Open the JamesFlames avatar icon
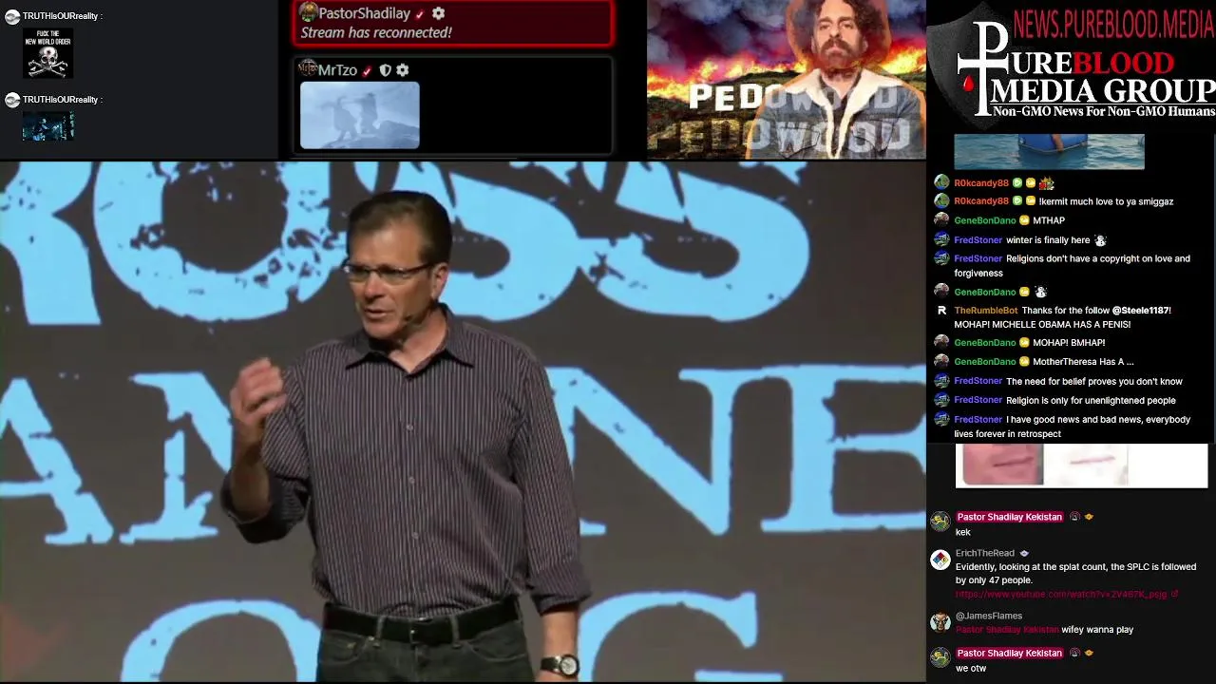This screenshot has width=1216, height=684. (940, 621)
